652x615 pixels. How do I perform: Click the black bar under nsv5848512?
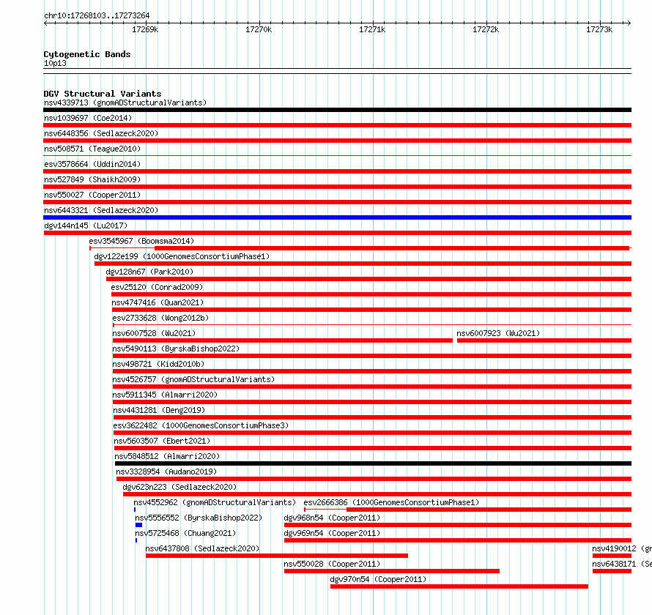373,463
